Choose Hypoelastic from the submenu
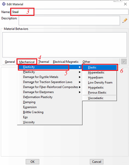129x165 pixels. click(x=99, y=88)
